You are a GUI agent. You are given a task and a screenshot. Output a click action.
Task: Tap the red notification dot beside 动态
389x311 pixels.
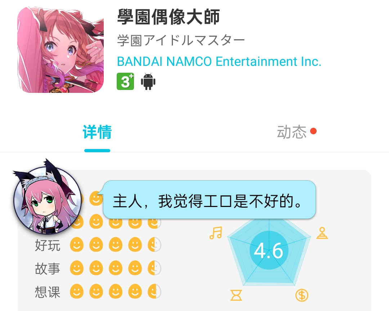(313, 131)
